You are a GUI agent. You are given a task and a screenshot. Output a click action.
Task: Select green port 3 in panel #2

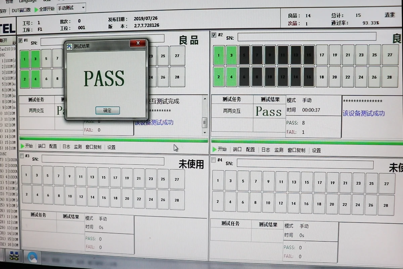(231, 55)
